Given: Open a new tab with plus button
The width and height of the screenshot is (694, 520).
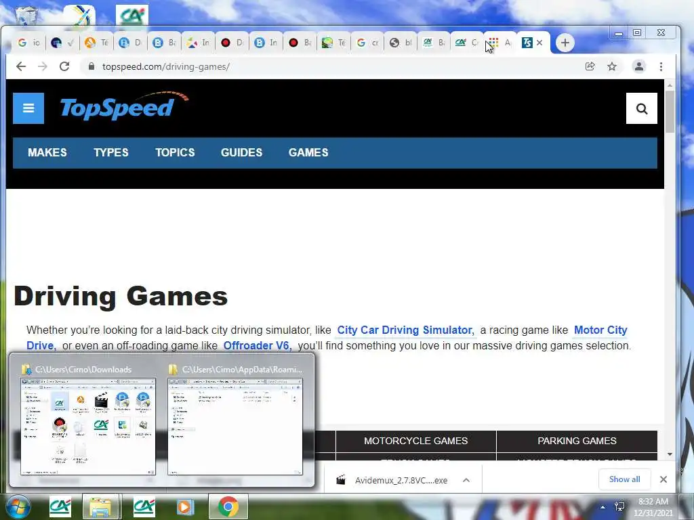Looking at the screenshot, I should (565, 43).
